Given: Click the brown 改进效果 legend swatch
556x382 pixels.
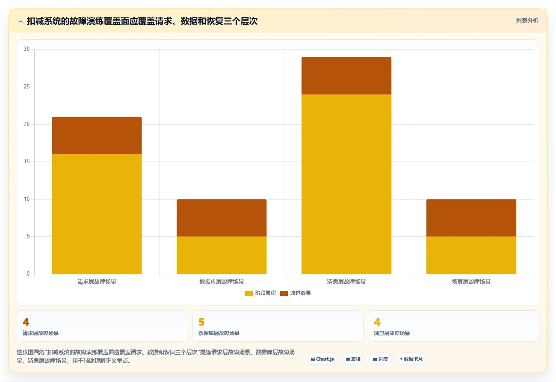Looking at the screenshot, I should tap(284, 293).
